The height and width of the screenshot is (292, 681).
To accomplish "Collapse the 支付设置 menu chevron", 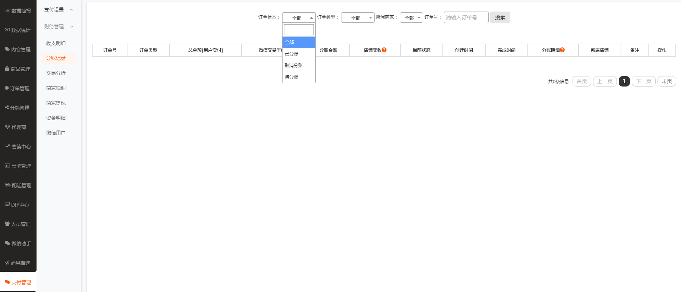I will pyautogui.click(x=72, y=10).
